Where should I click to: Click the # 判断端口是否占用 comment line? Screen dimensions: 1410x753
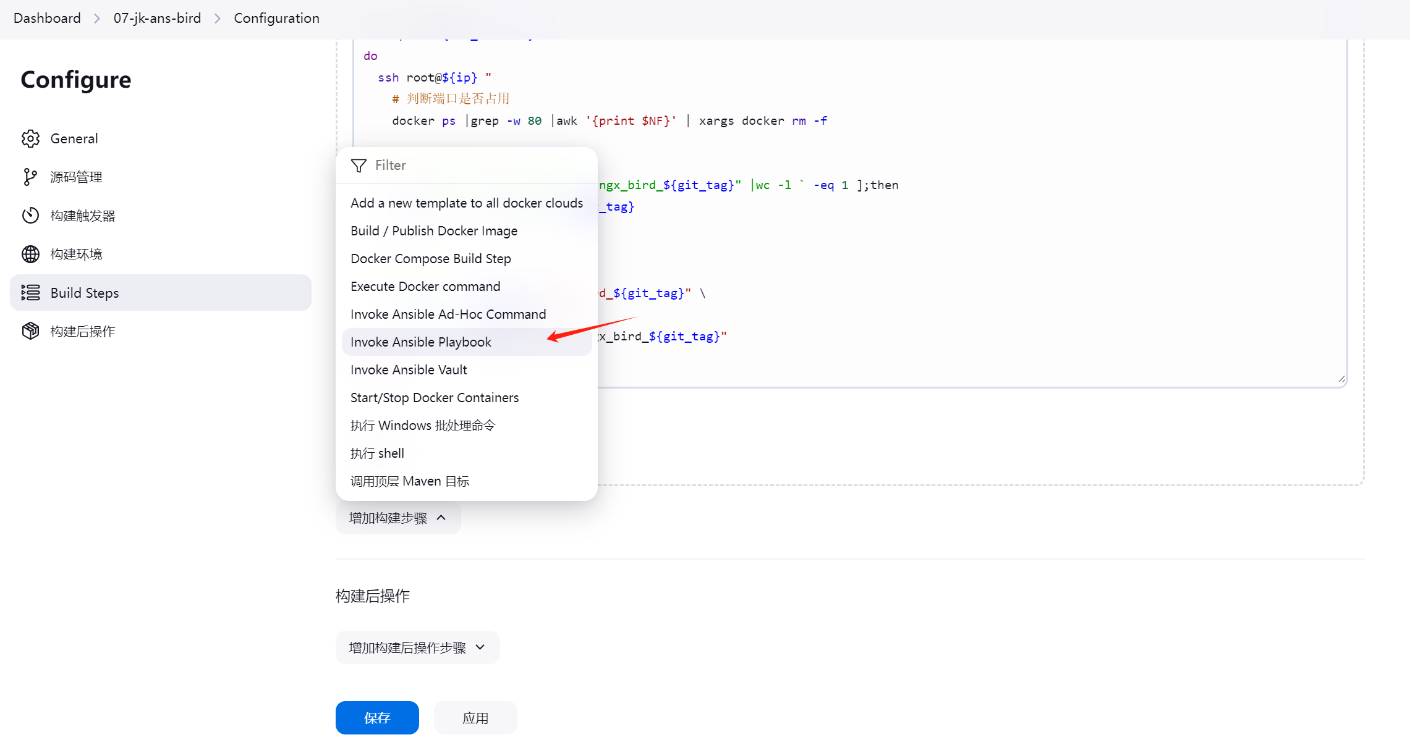coord(451,99)
